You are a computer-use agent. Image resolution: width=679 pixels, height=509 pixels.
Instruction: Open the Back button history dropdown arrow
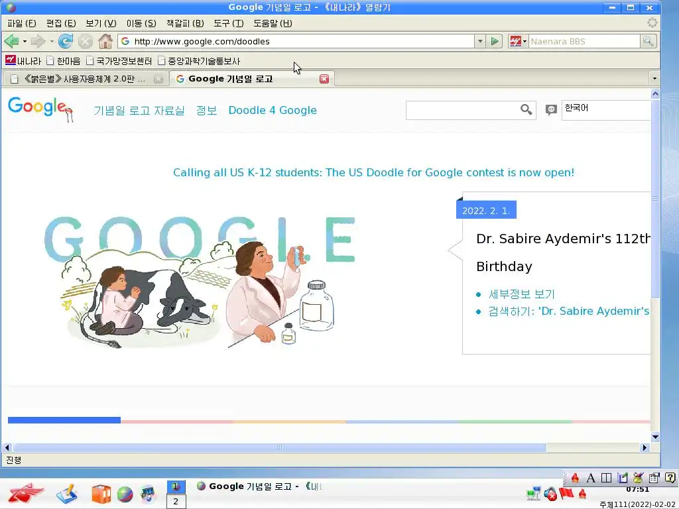(25, 42)
